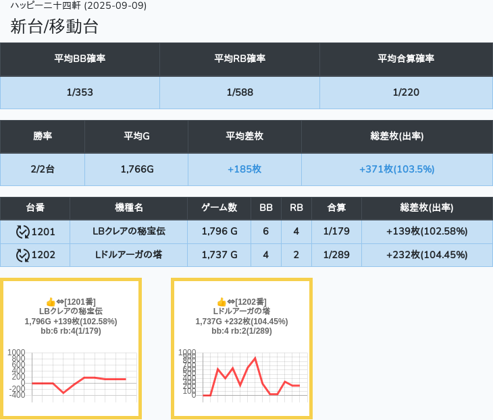Sort by the 合算 column header
The height and width of the screenshot is (420, 493).
[x=336, y=208]
